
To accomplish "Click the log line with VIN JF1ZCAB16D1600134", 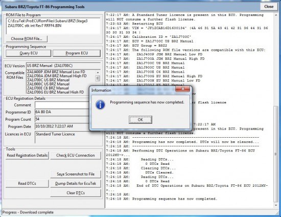I will (x=186, y=30).
